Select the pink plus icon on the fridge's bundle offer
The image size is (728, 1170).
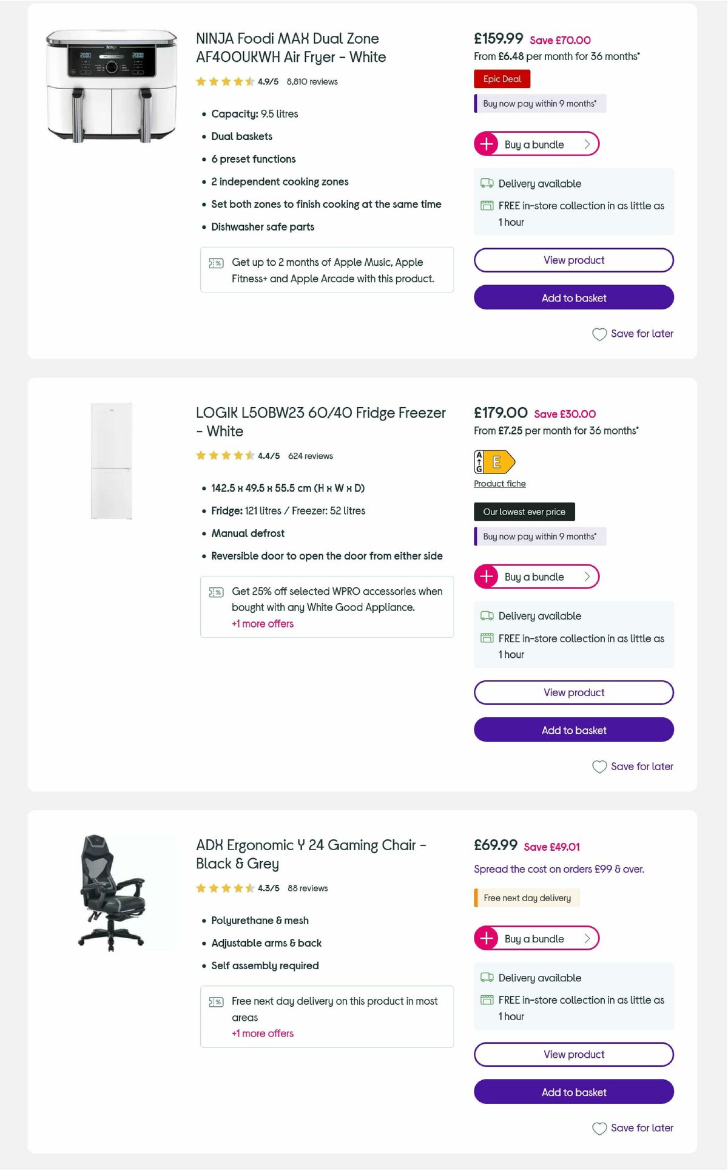pyautogui.click(x=485, y=577)
